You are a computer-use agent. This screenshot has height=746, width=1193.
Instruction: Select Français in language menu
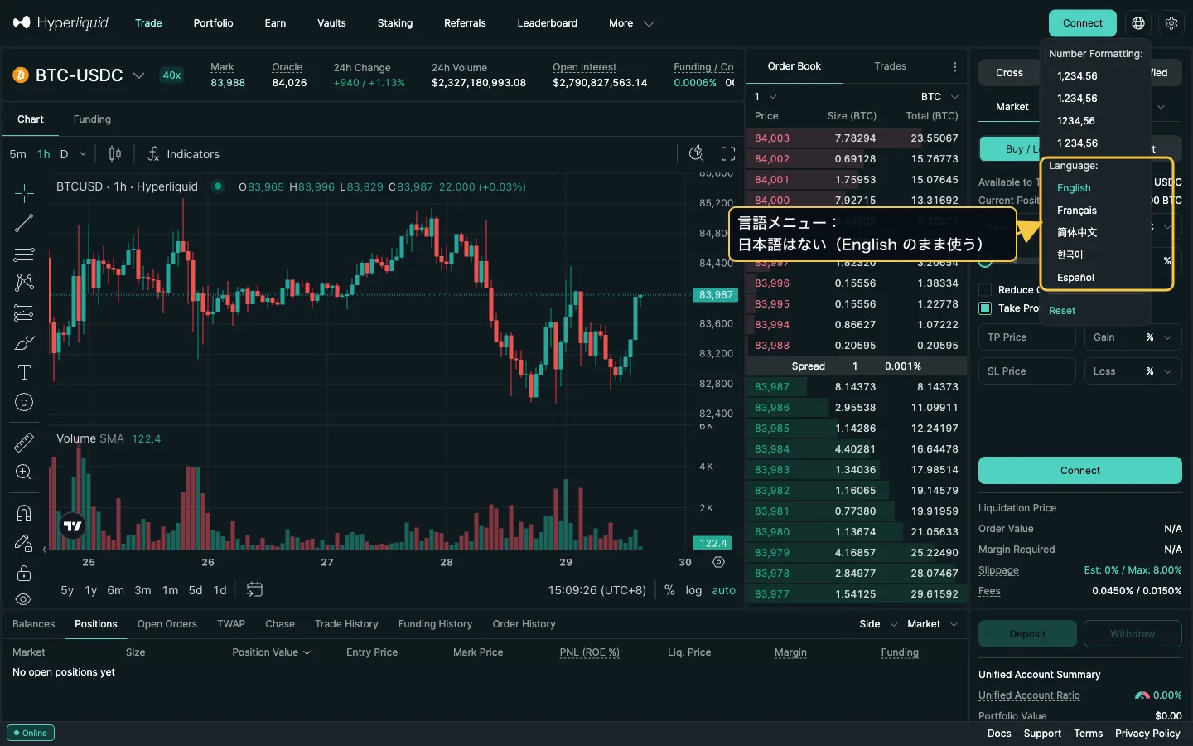[x=1076, y=211]
